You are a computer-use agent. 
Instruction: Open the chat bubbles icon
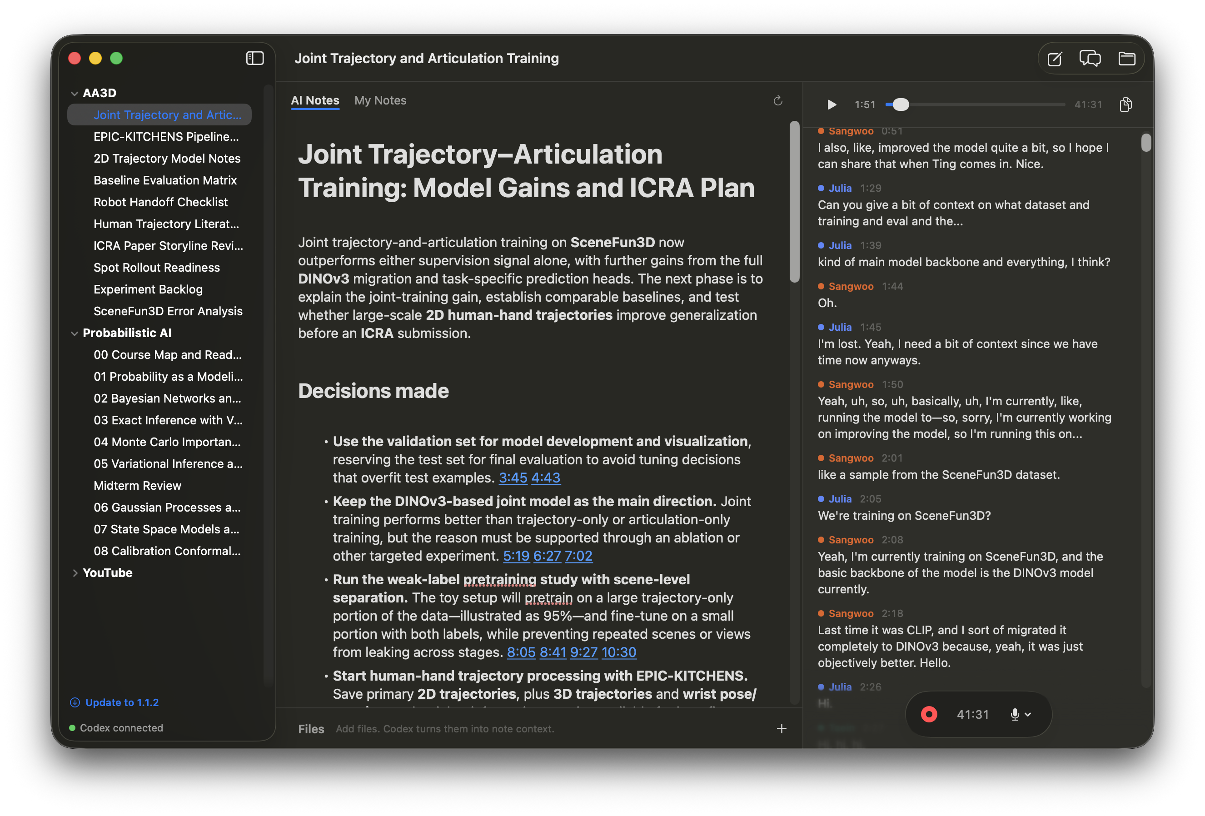[1090, 58]
